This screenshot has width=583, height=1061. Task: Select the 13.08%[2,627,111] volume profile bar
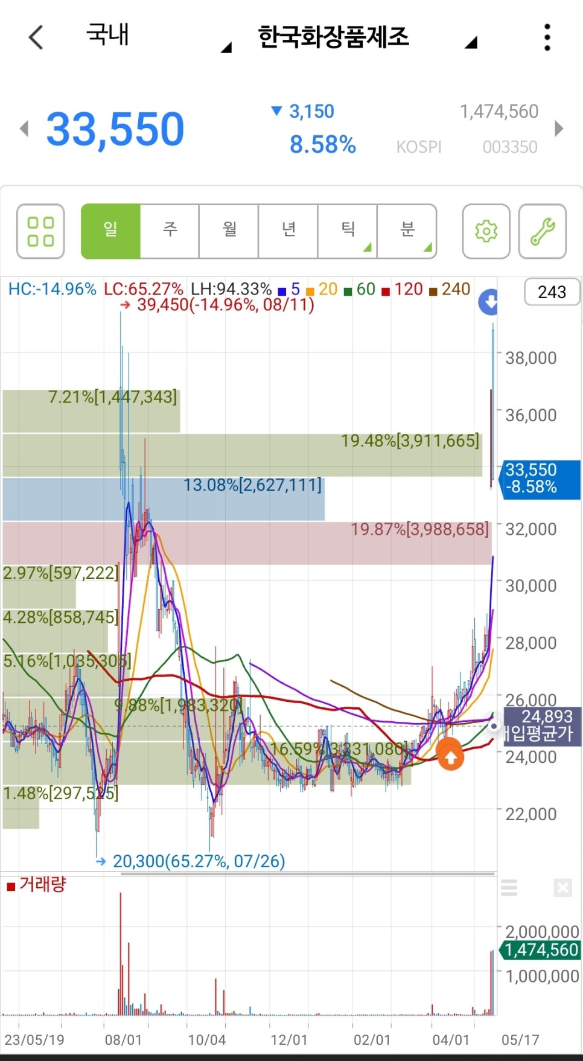(164, 499)
